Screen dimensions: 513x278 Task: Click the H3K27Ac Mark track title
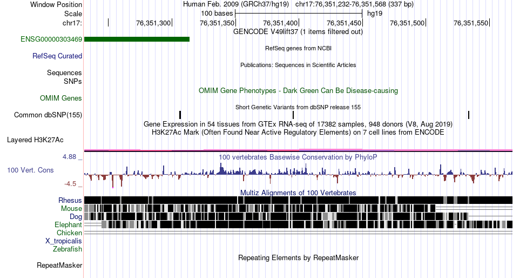(x=298, y=133)
